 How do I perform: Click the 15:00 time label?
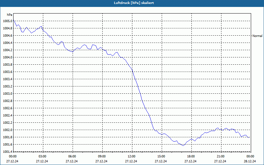pos(161,156)
